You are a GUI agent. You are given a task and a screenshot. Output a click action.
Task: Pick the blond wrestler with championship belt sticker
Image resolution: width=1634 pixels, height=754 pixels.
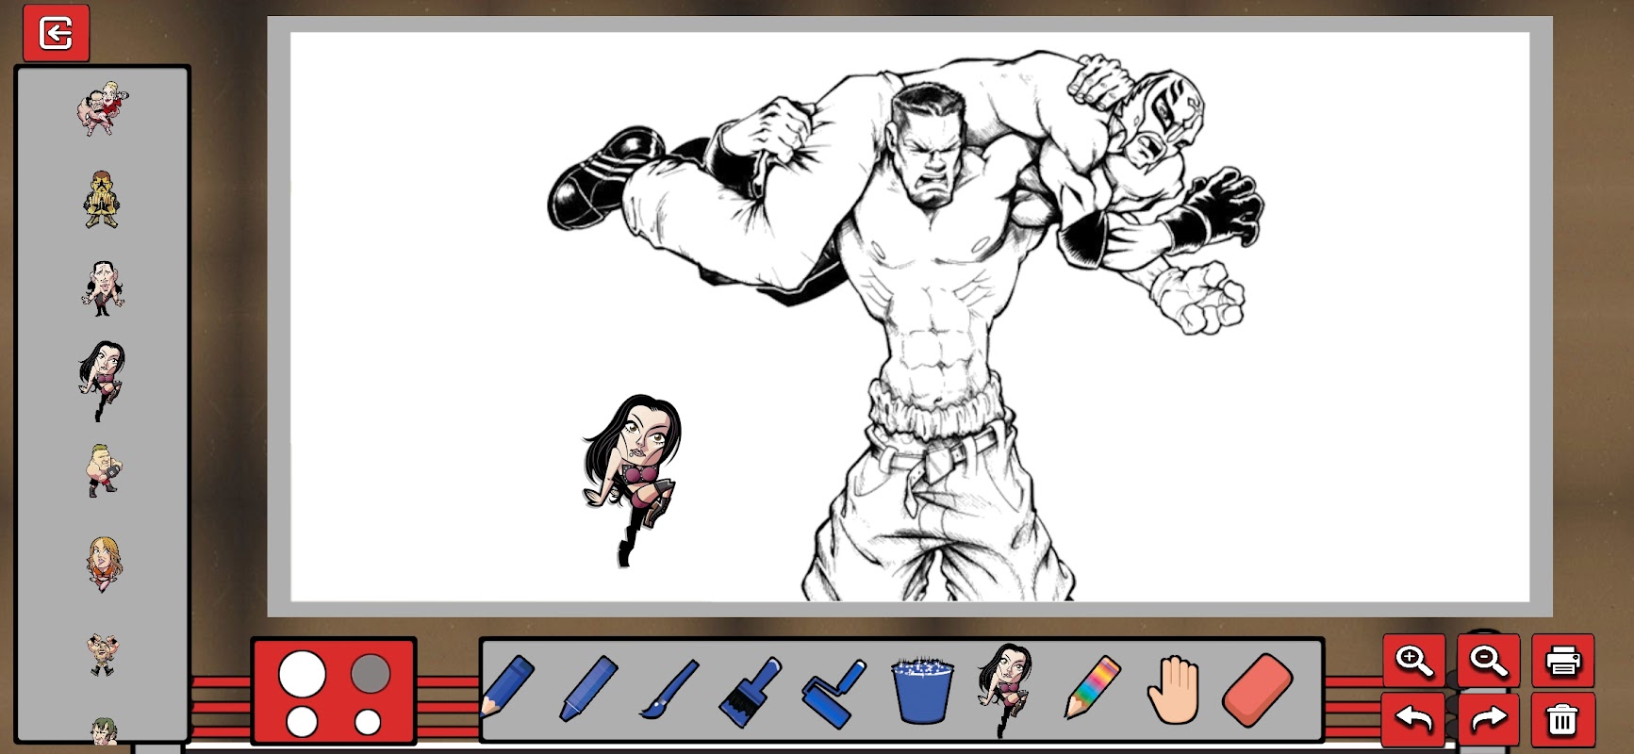(102, 470)
